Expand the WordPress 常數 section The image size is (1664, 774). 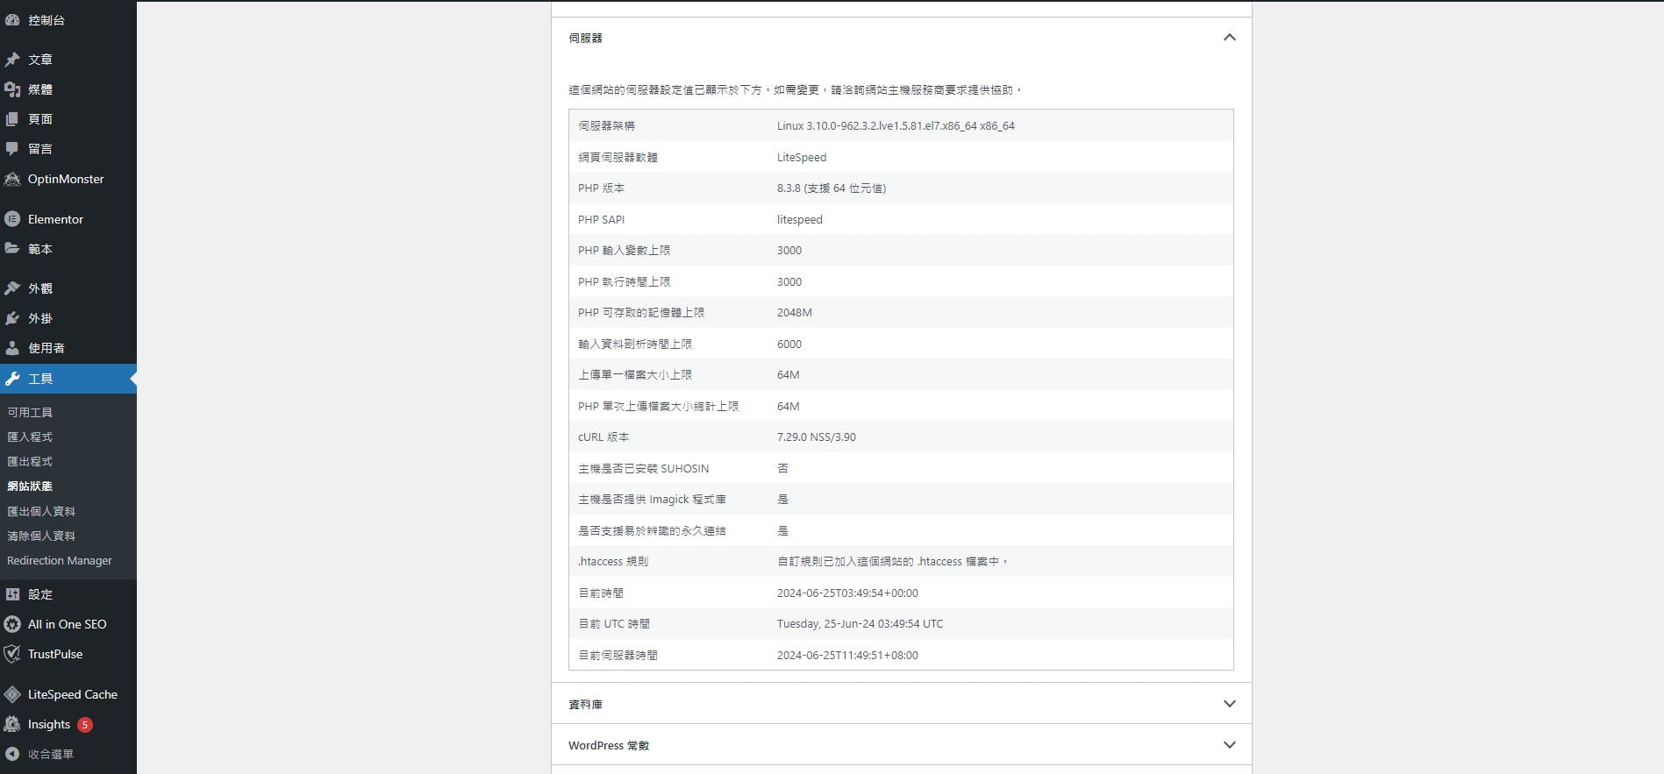[x=1229, y=745]
